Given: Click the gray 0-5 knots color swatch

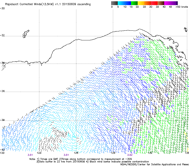Looking at the screenshot, I should click(114, 3).
